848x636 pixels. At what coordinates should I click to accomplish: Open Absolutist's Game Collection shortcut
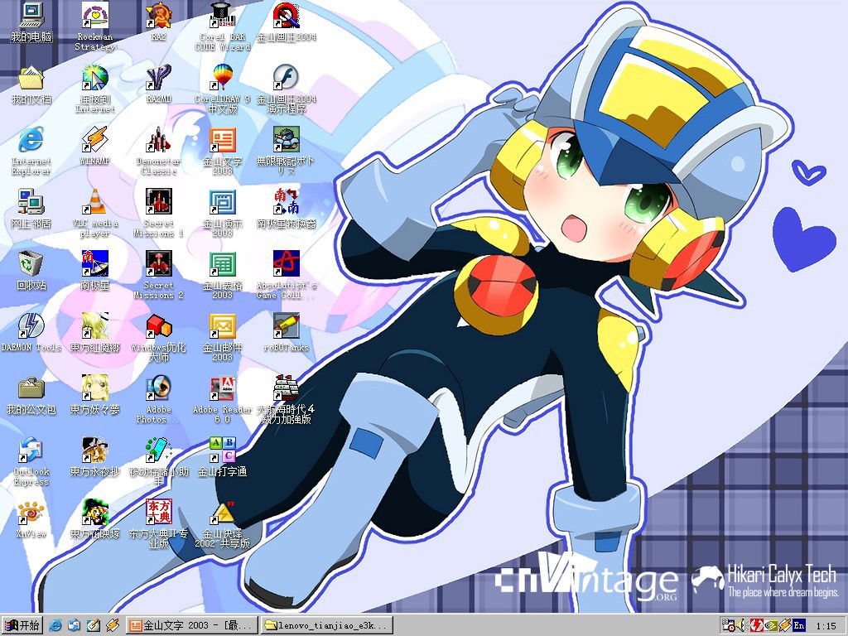point(286,275)
